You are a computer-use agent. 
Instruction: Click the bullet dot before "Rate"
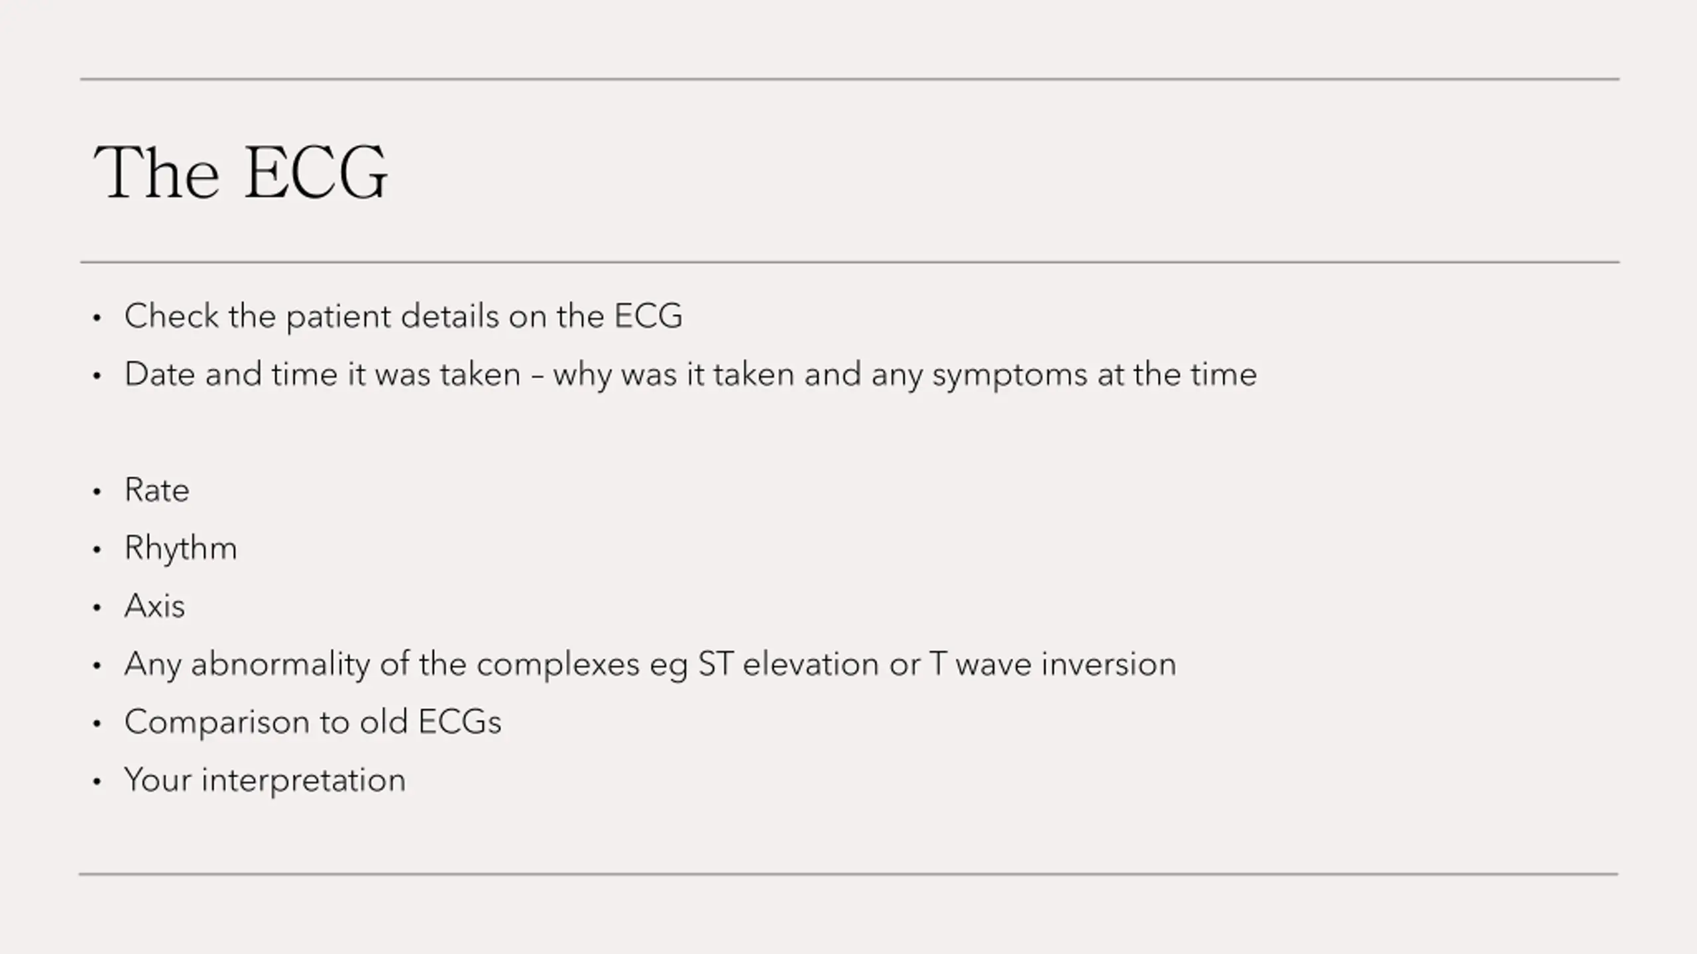pyautogui.click(x=97, y=492)
